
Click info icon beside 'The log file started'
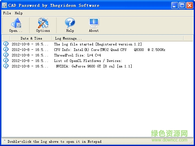tap(6, 44)
